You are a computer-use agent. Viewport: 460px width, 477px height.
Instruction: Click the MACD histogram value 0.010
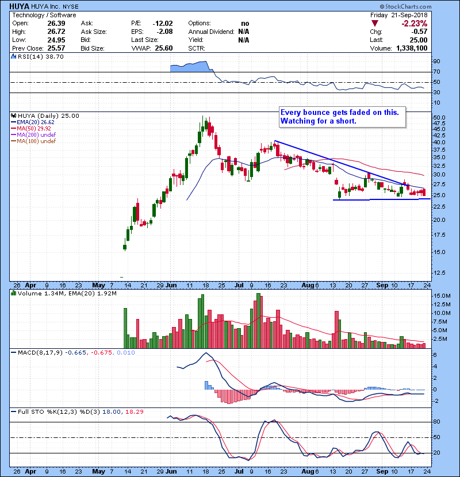(126, 353)
